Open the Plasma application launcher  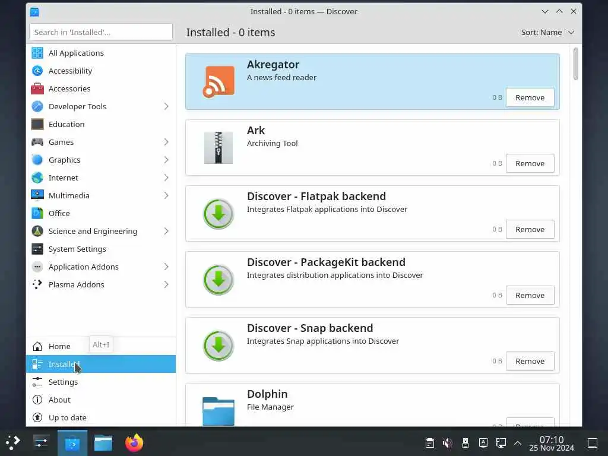click(x=13, y=443)
